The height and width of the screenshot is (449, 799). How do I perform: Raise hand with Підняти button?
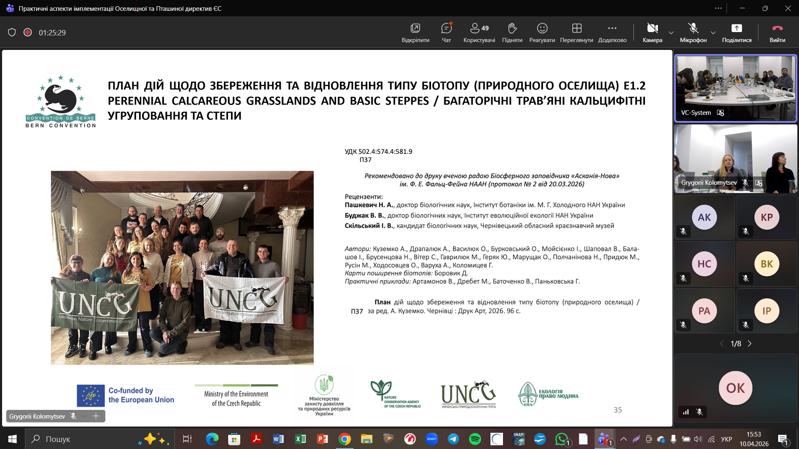[x=512, y=32]
